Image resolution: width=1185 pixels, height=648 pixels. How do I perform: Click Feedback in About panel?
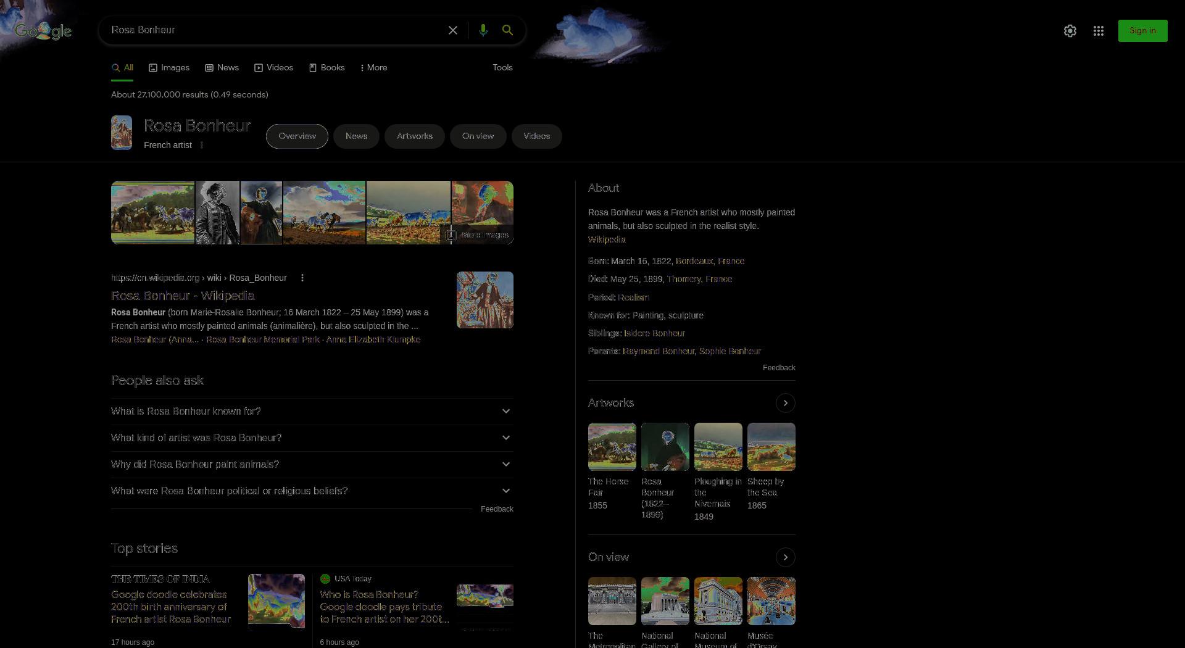click(779, 368)
